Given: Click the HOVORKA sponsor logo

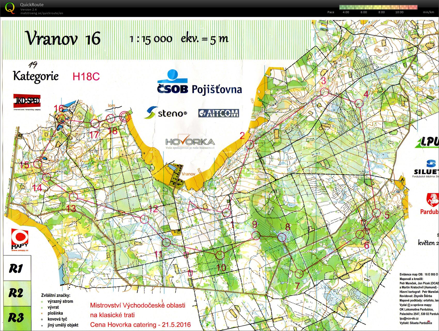Looking at the screenshot, I should click(190, 141).
